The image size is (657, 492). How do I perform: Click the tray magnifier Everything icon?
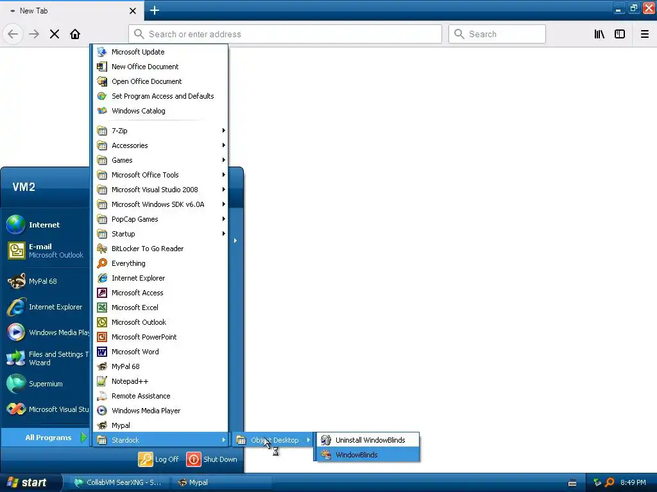tap(610, 482)
